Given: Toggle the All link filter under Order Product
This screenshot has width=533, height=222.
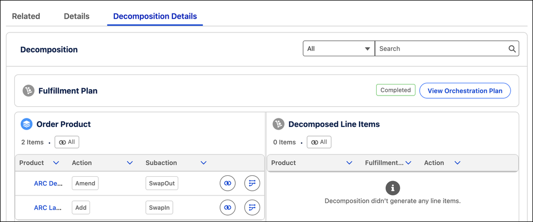Looking at the screenshot, I should pos(67,142).
